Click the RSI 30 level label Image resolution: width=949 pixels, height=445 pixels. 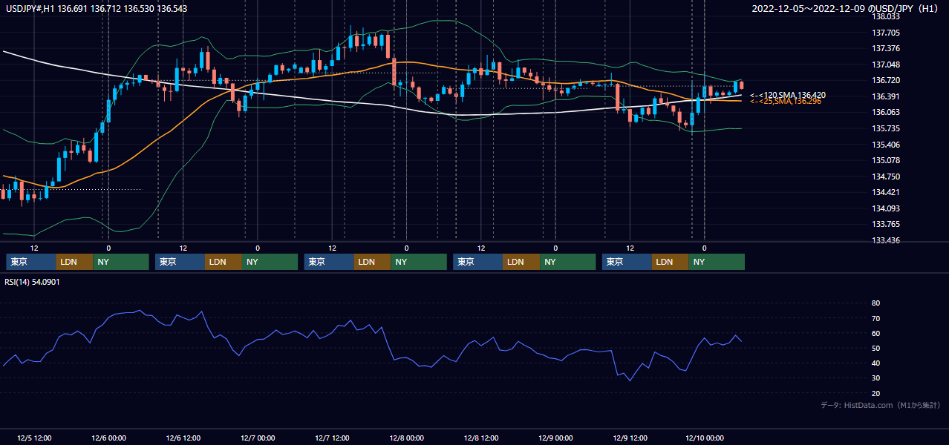(875, 378)
